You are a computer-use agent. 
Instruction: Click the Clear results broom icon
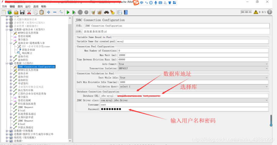pyautogui.click(x=93, y=12)
